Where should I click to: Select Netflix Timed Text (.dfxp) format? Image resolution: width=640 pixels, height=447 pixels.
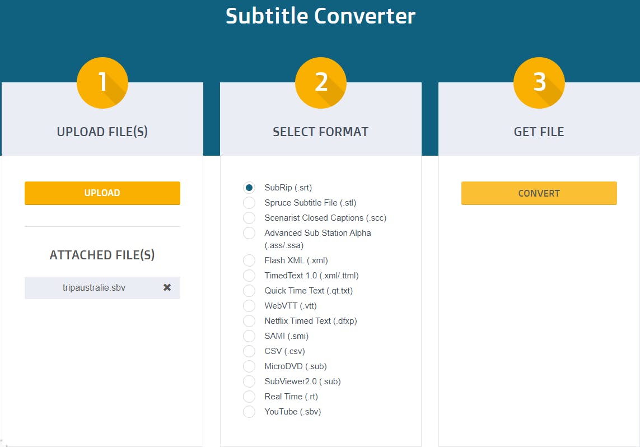pos(249,321)
